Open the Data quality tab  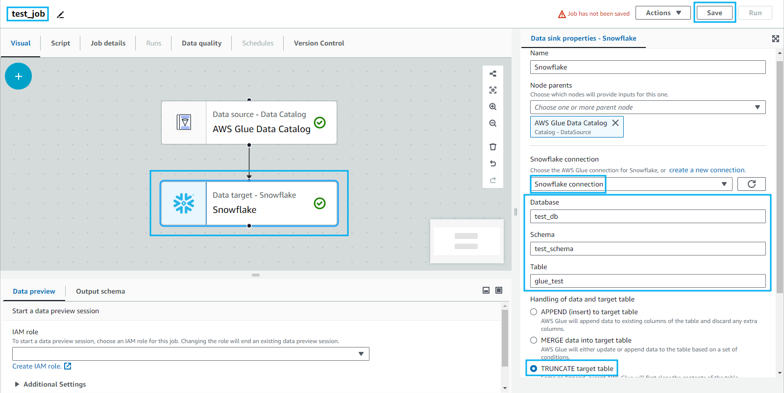[x=201, y=43]
